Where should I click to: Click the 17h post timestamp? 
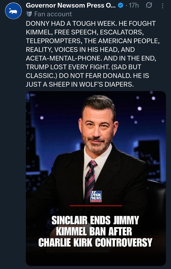click(134, 6)
